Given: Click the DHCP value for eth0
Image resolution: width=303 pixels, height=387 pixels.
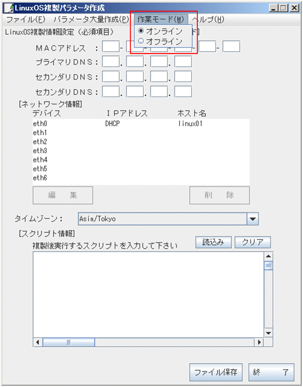Looking at the screenshot, I should [x=112, y=123].
